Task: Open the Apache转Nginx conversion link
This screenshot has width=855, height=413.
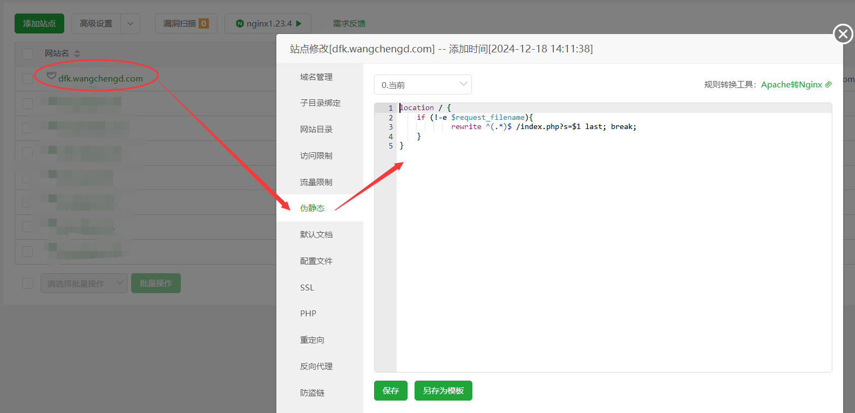Action: [x=791, y=84]
